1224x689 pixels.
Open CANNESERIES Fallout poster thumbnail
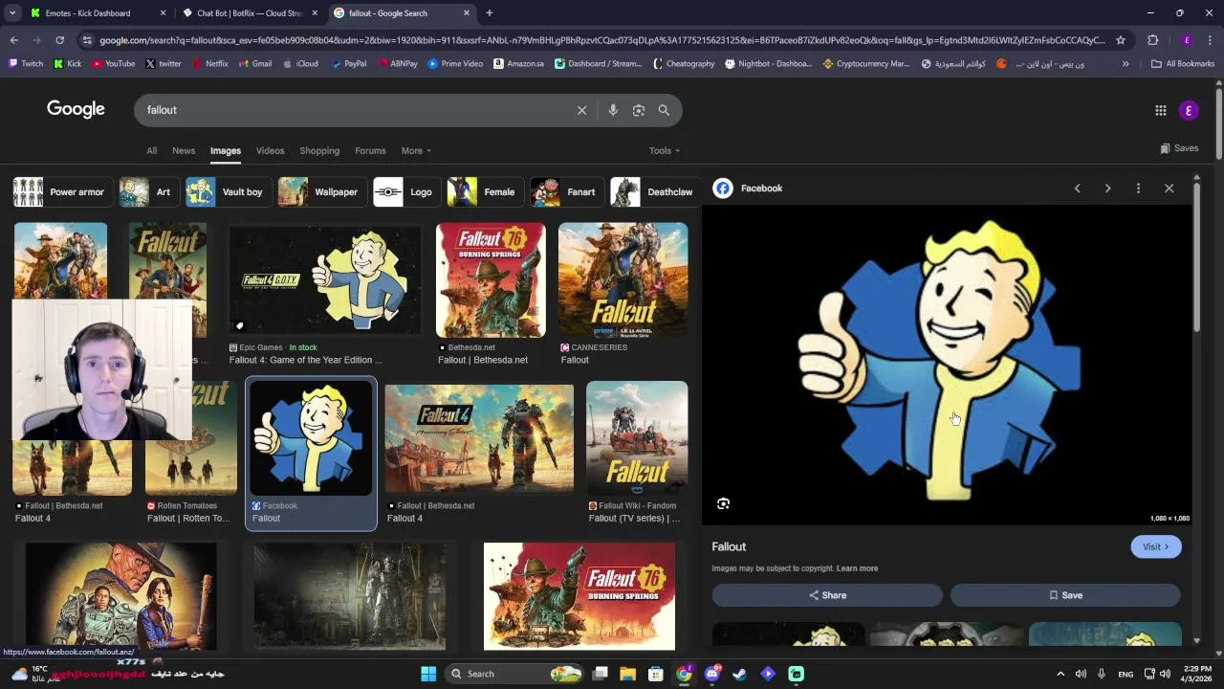(x=623, y=279)
